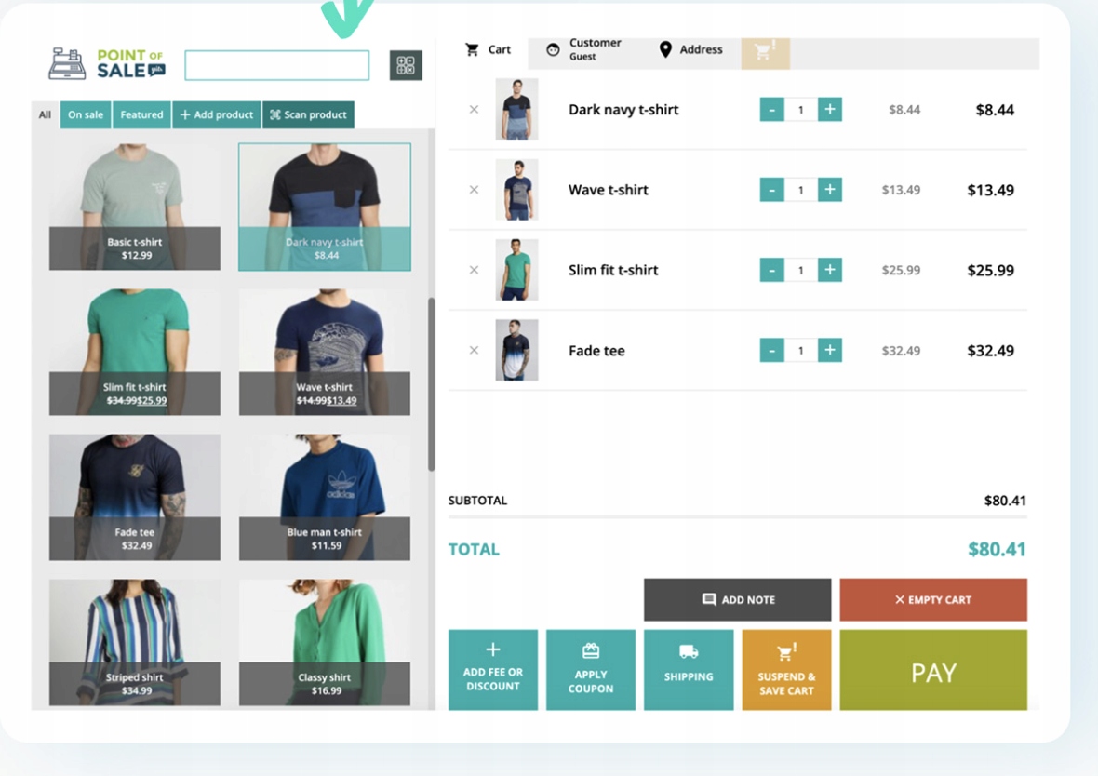Image resolution: width=1098 pixels, height=776 pixels.
Task: Click the barcode scan icon beside search
Action: pos(406,65)
